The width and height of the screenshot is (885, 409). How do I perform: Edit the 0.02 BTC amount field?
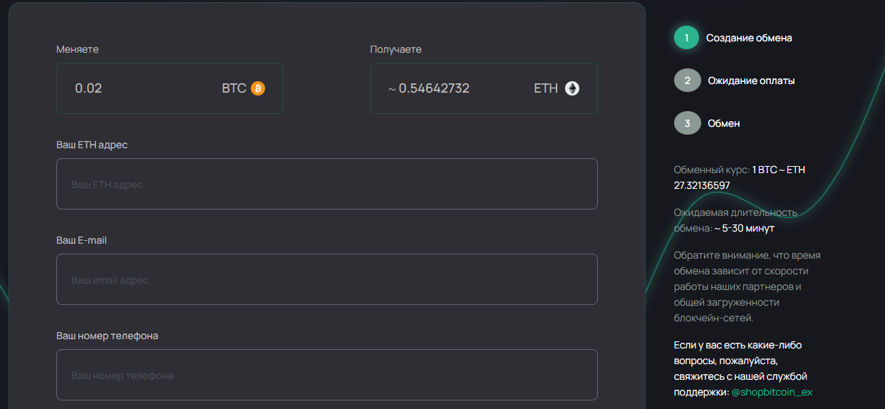(170, 88)
